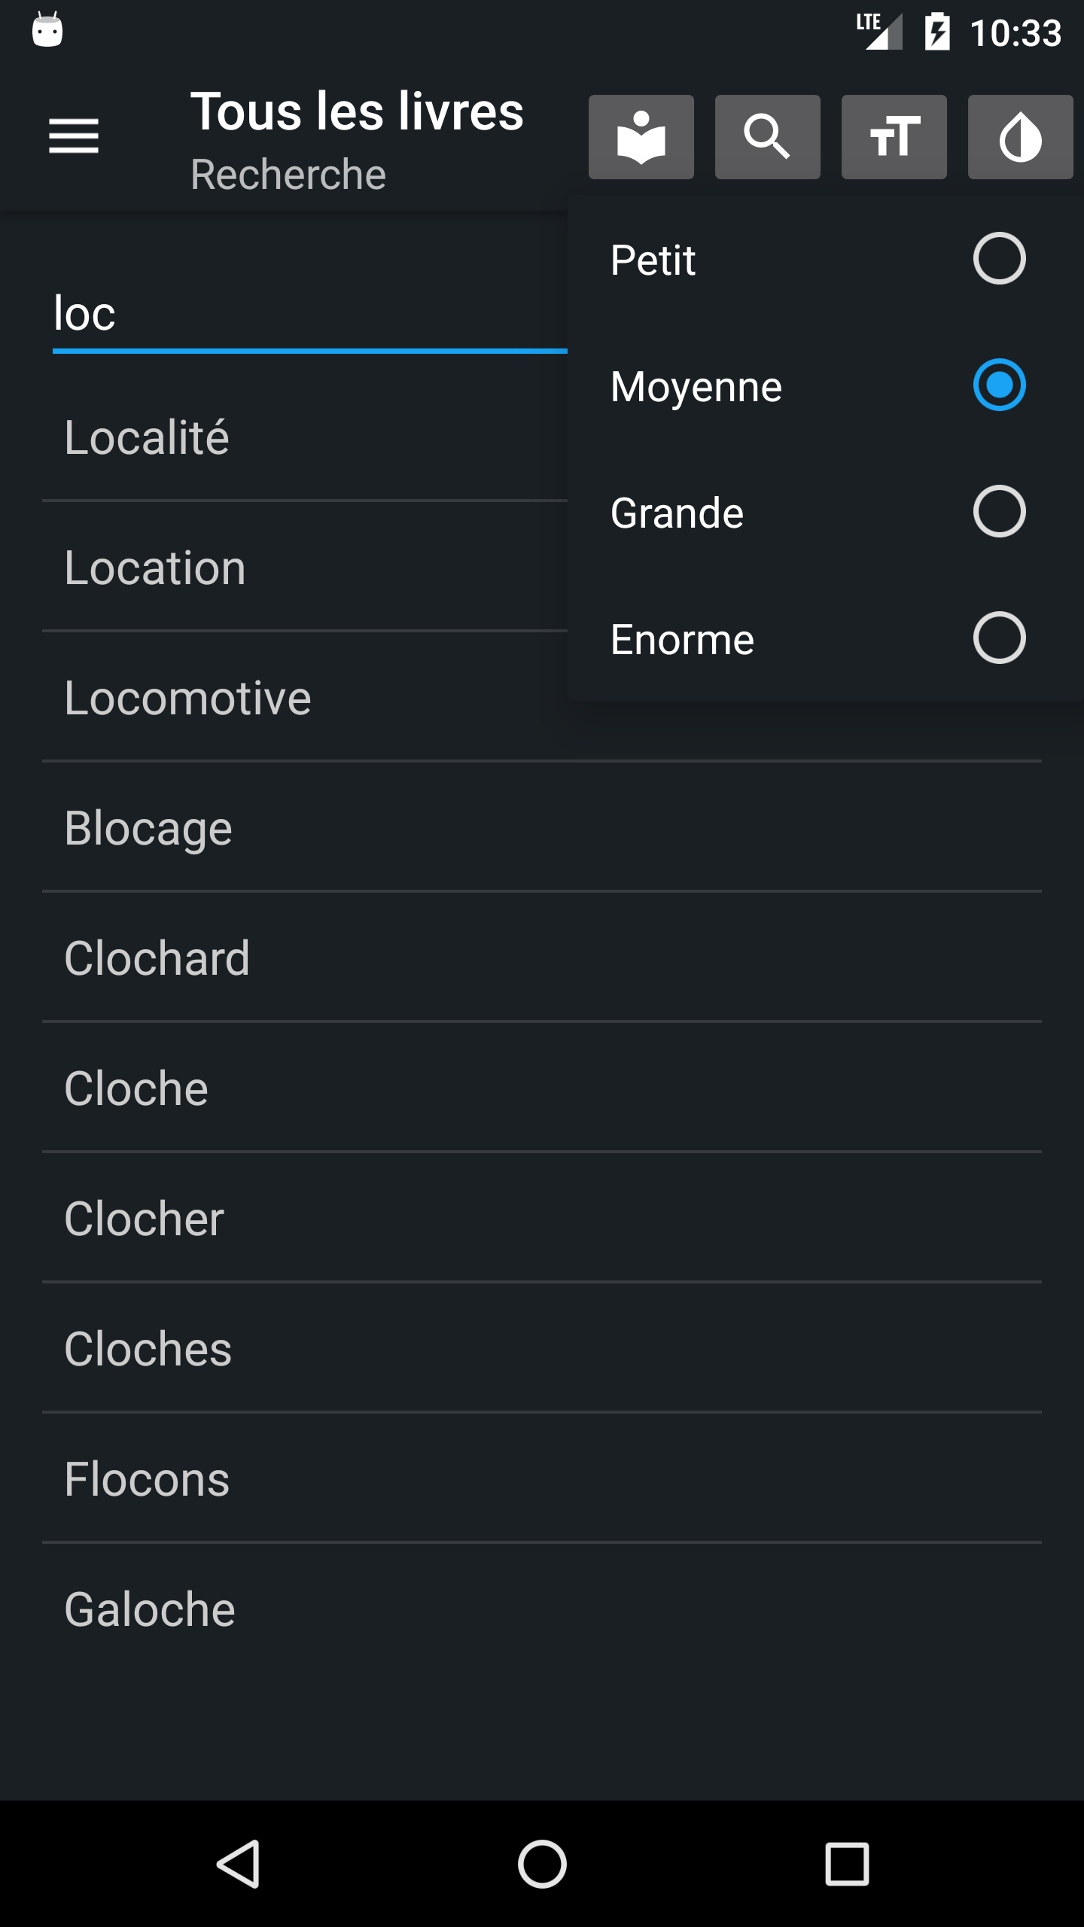This screenshot has height=1927, width=1084.
Task: Open the text size toolbar icon
Action: (894, 137)
